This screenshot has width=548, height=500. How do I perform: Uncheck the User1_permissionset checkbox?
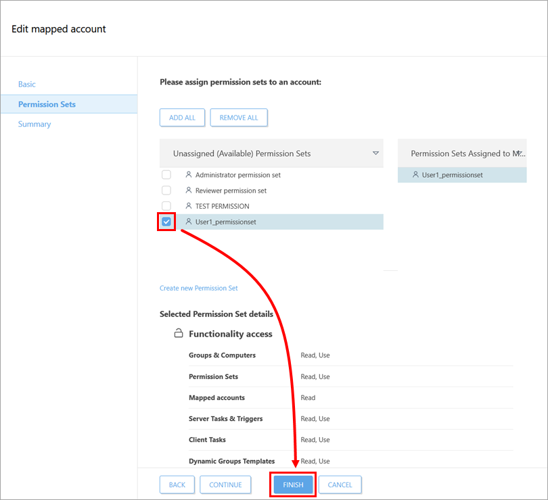pos(166,222)
